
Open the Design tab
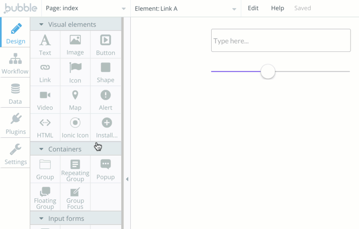(16, 32)
